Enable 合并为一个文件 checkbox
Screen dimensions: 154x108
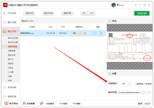pos(135,84)
